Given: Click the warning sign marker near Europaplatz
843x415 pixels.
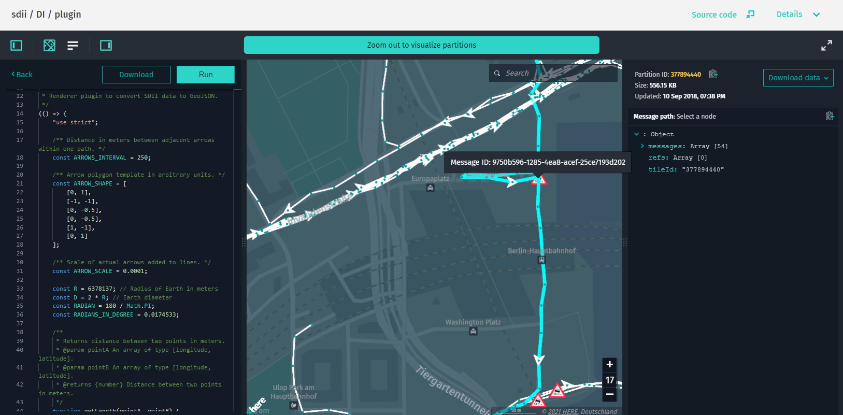Looking at the screenshot, I should click(539, 180).
